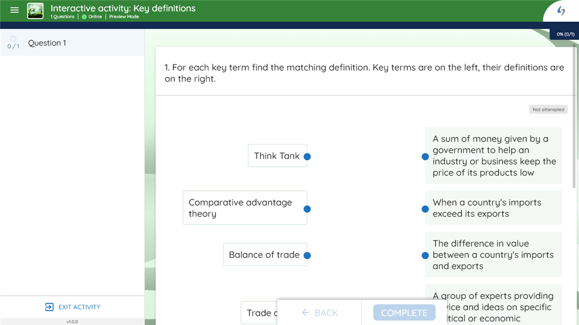Click the connector dot beside Balance of trade
Viewport: 579px width, 325px height.
click(x=307, y=256)
